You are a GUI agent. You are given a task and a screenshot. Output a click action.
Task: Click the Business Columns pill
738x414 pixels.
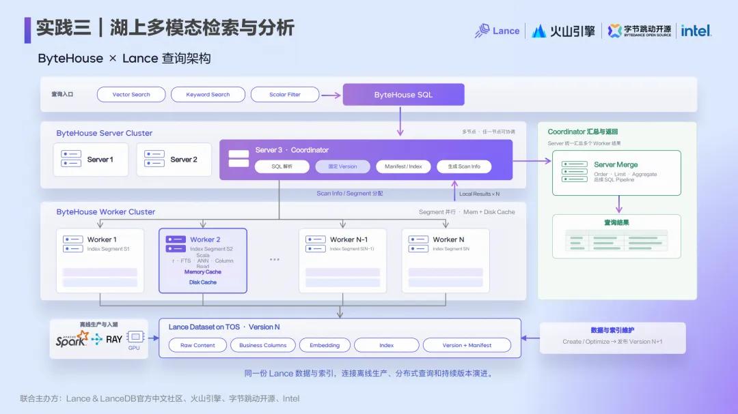click(262, 345)
